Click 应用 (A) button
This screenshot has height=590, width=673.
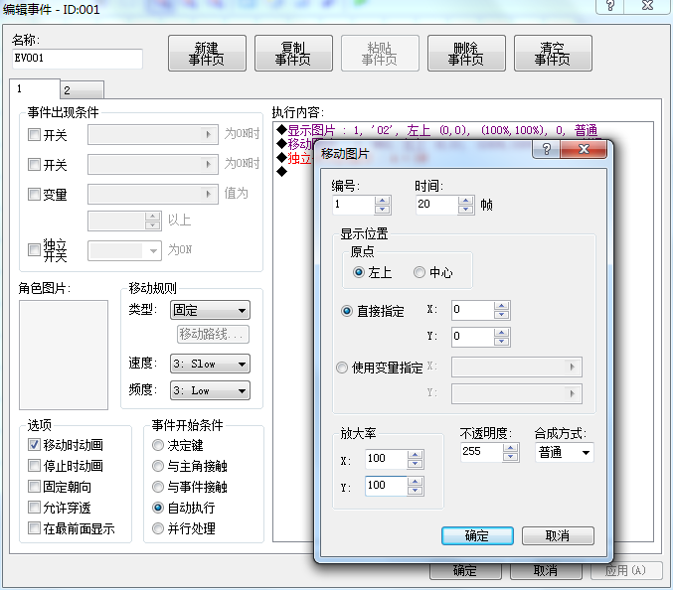626,571
